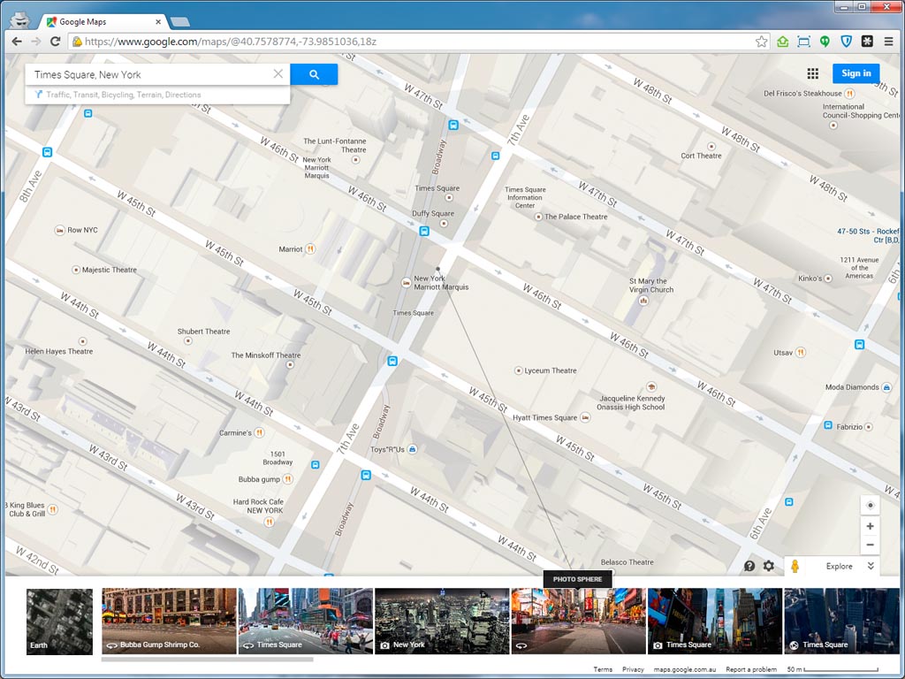Toggle the Earth satellite view thumbnail
Viewport: 905px width, 679px height.
pyautogui.click(x=59, y=622)
